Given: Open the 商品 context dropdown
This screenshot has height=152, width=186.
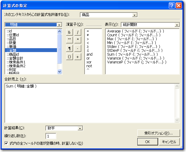Looking at the screenshot, I should [135, 15].
